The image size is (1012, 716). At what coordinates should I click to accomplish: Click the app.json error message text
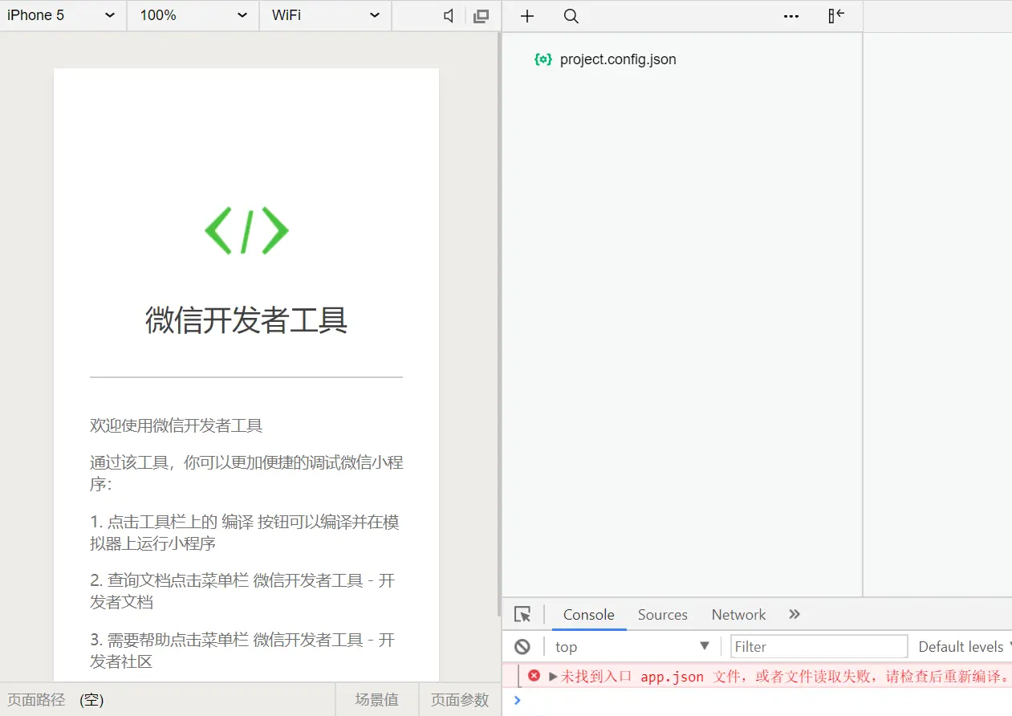point(786,677)
